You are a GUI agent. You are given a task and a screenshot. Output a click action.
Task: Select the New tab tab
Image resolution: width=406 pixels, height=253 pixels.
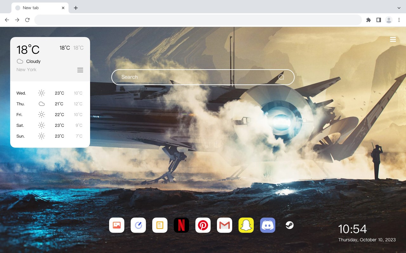tap(40, 8)
